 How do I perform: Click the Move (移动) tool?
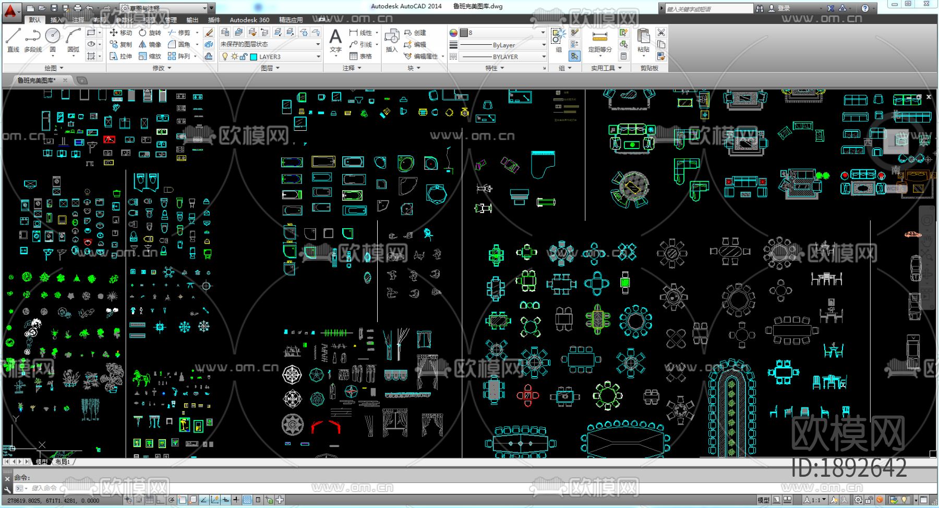(121, 32)
